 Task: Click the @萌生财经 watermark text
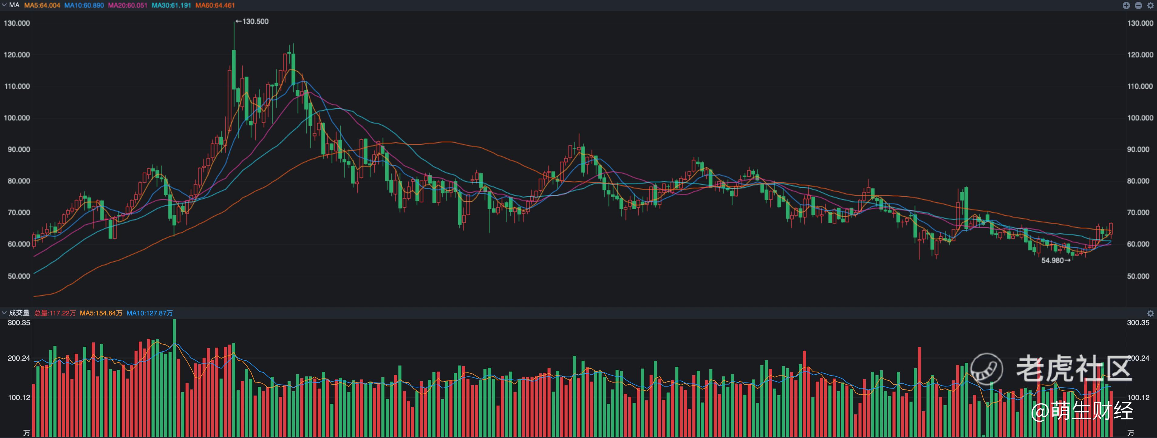tap(1082, 411)
